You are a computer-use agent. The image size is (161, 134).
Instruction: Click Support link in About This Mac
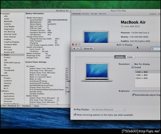point(153,14)
